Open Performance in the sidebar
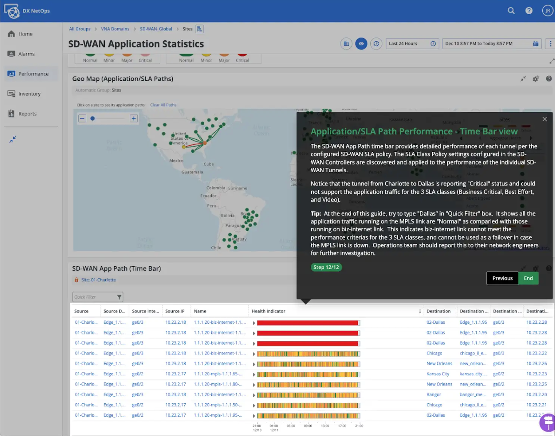 point(33,74)
